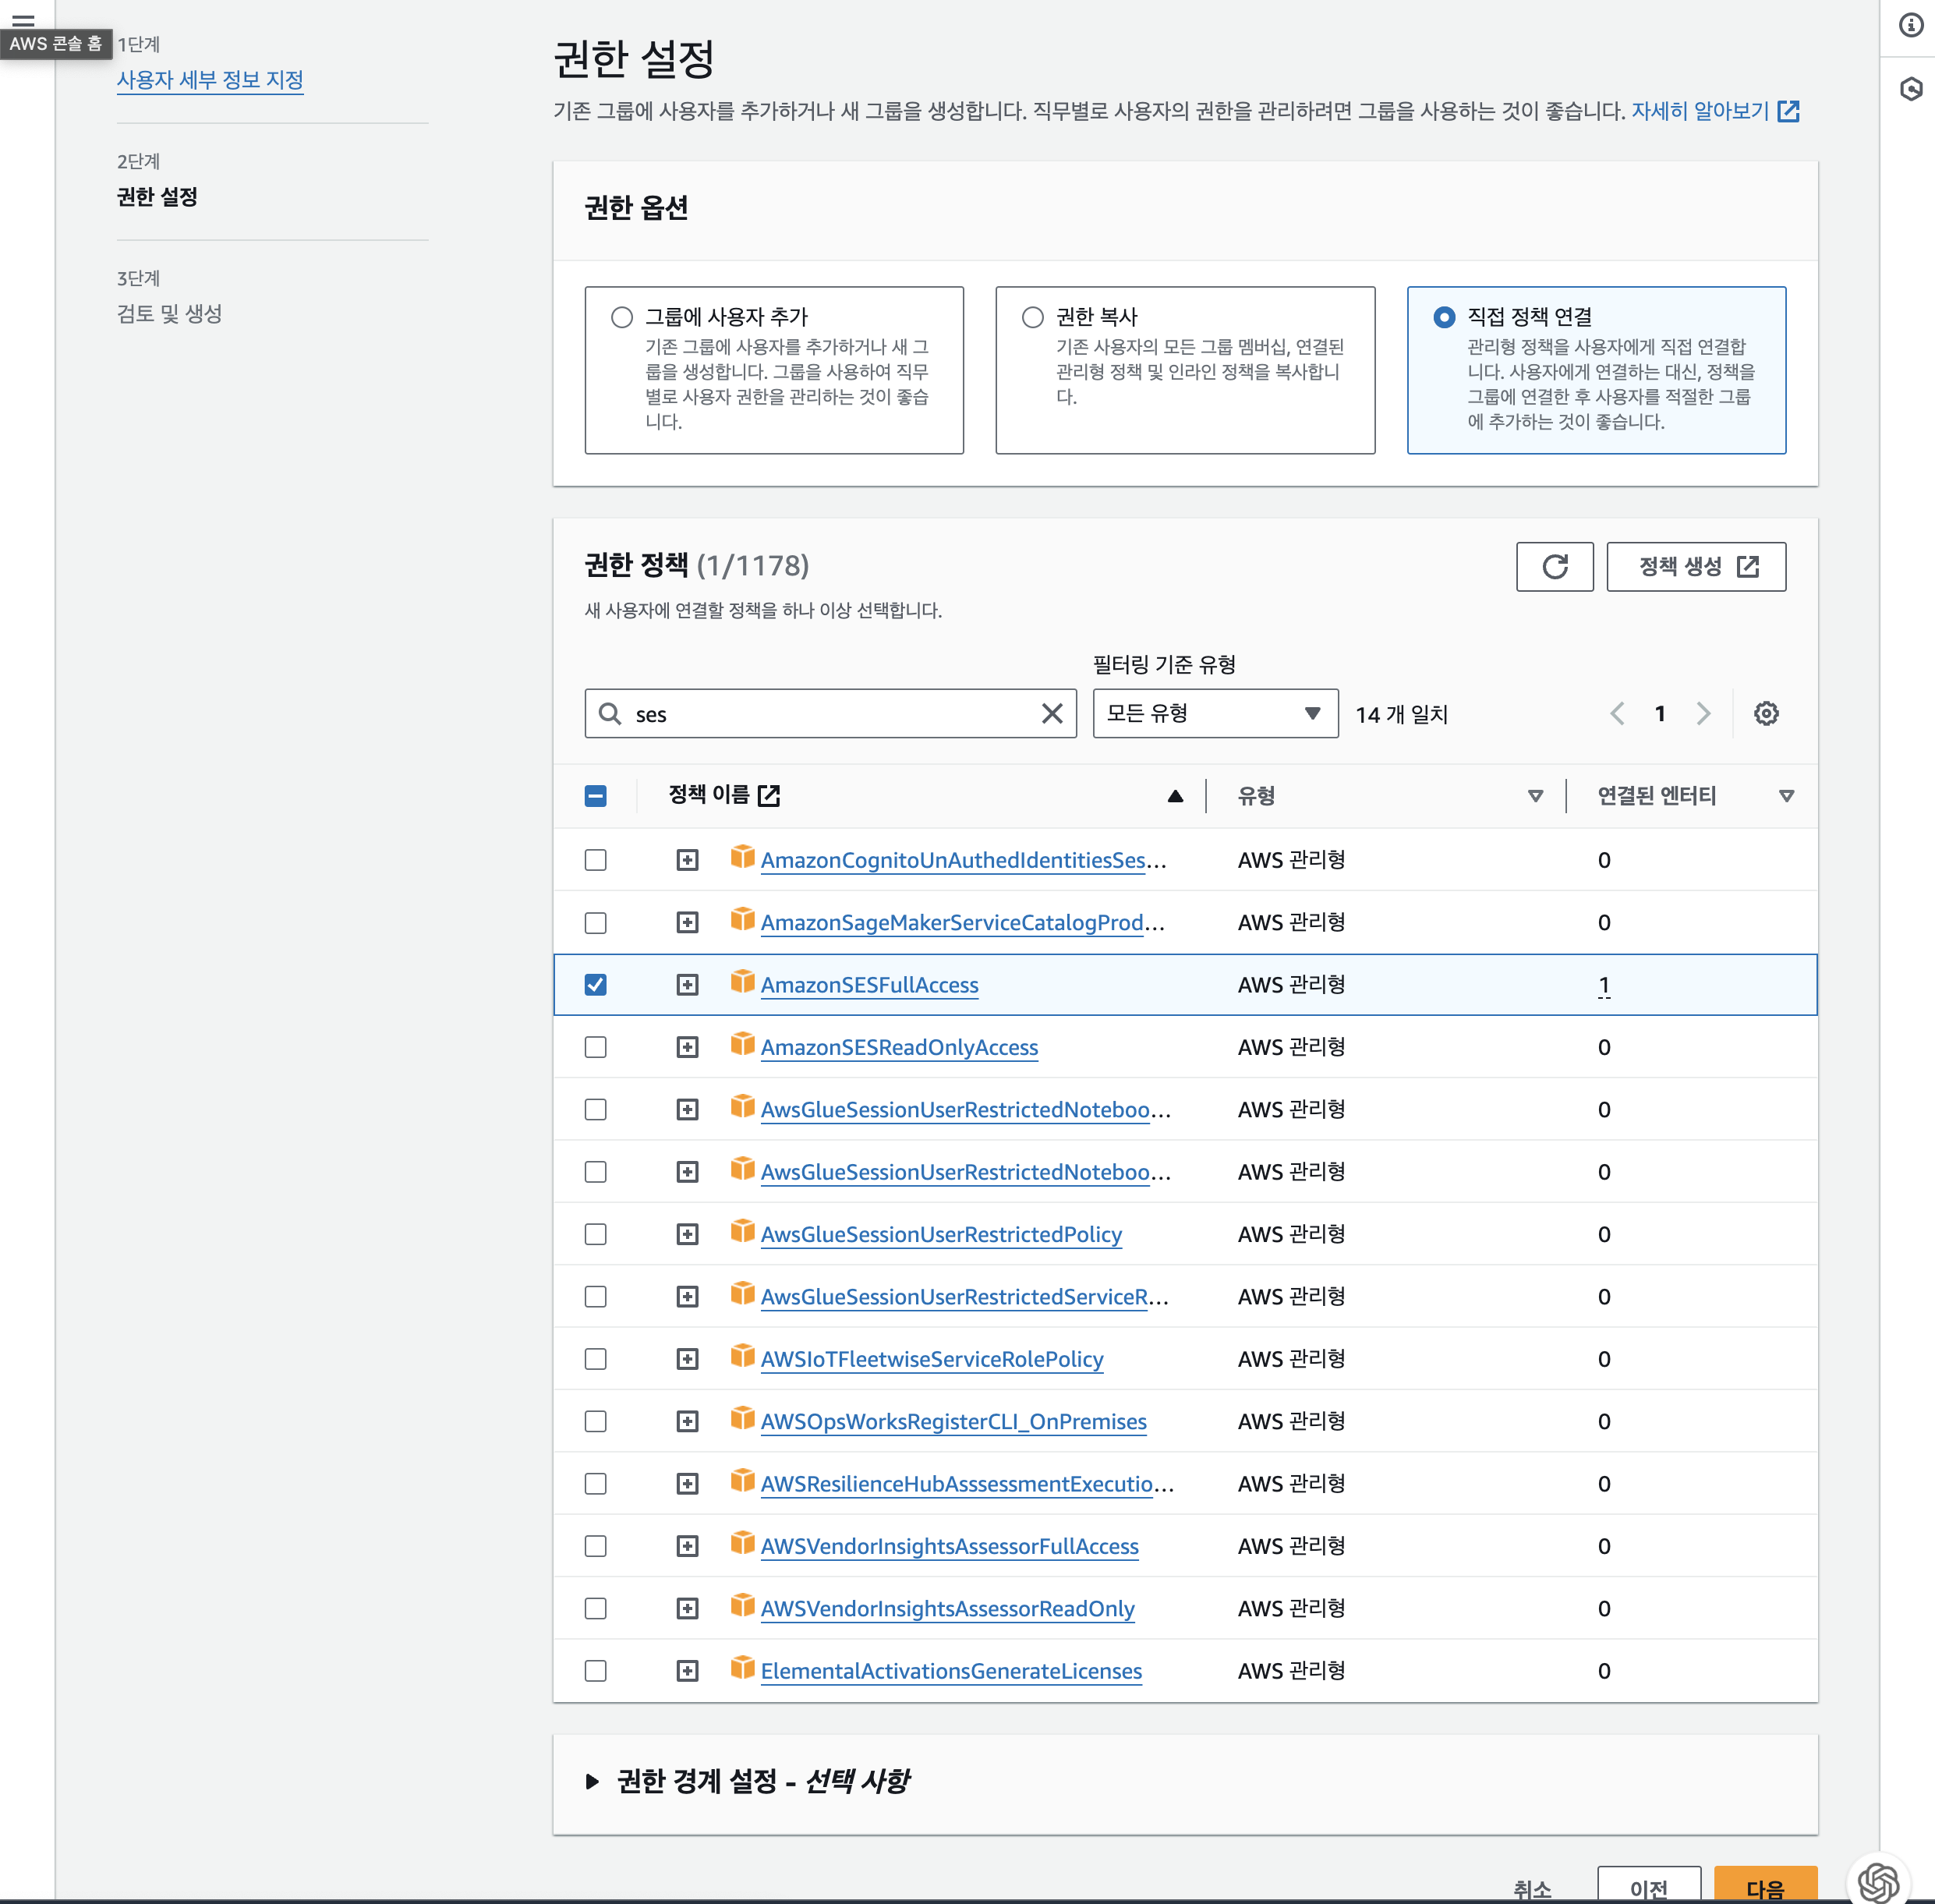Click the hexagon help icon on right sidebar
1935x1904 pixels.
(1911, 89)
